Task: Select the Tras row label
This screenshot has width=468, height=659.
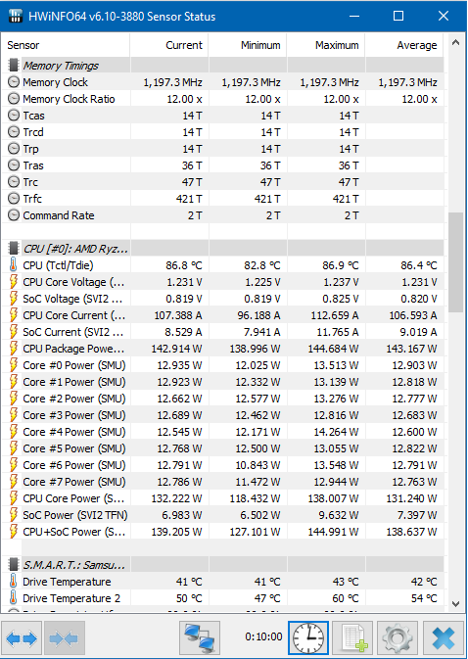Action: pos(33,165)
